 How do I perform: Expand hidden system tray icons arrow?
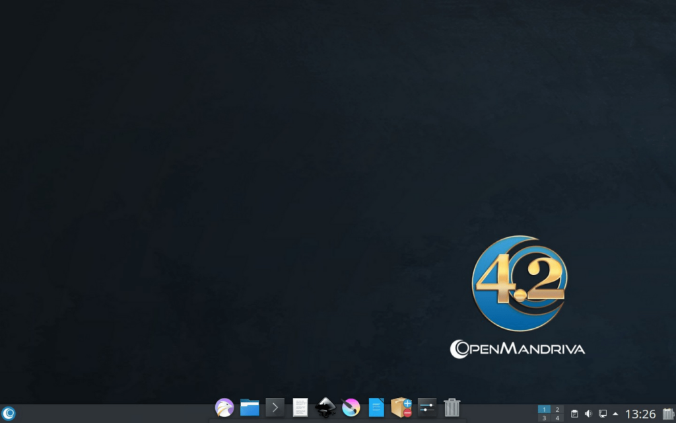(x=615, y=414)
